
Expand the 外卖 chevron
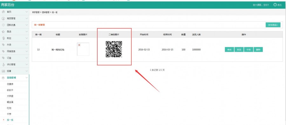pos(27,45)
